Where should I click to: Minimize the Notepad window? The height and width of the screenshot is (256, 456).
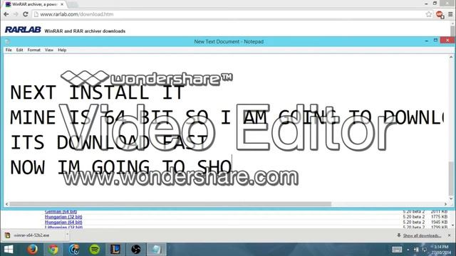click(426, 41)
